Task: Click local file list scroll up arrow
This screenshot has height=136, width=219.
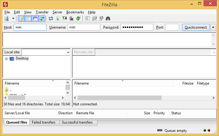Action: click(x=68, y=82)
